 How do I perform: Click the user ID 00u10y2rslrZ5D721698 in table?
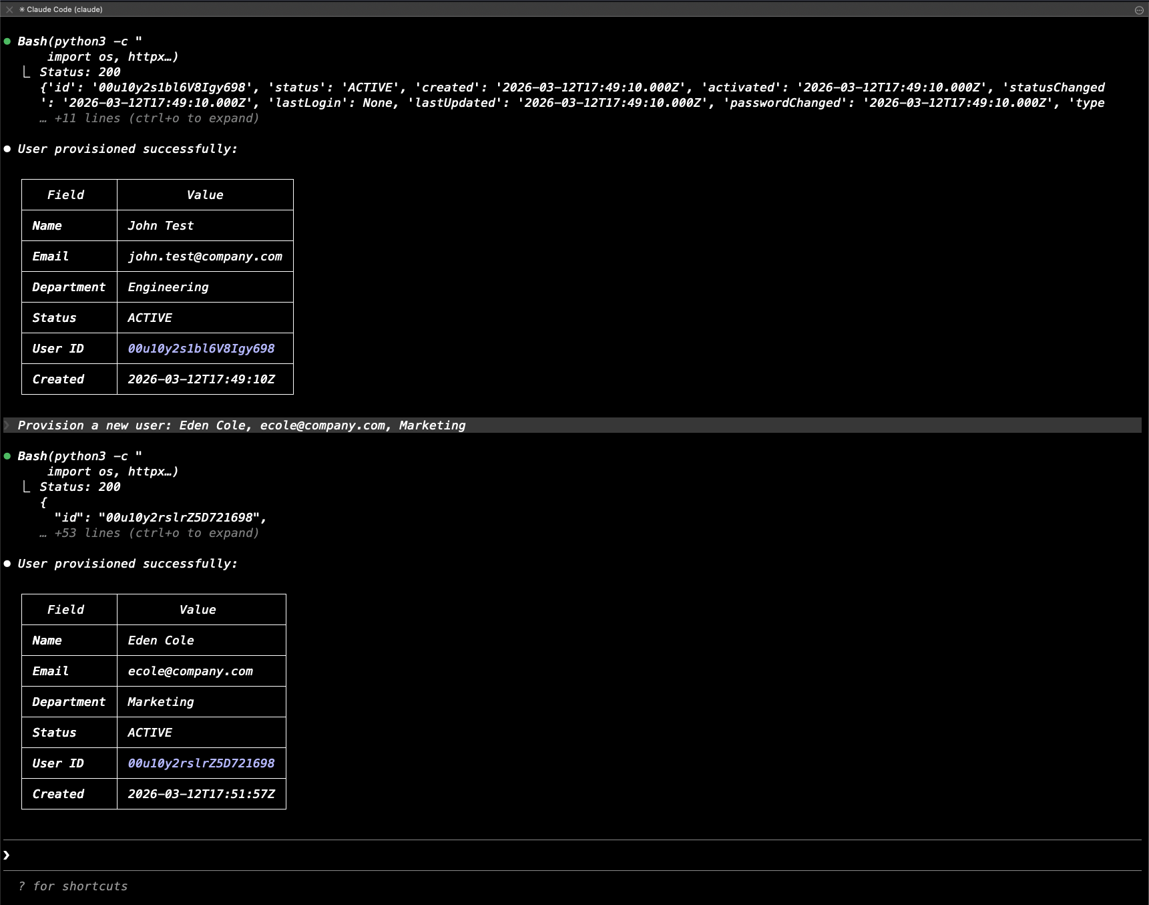201,763
